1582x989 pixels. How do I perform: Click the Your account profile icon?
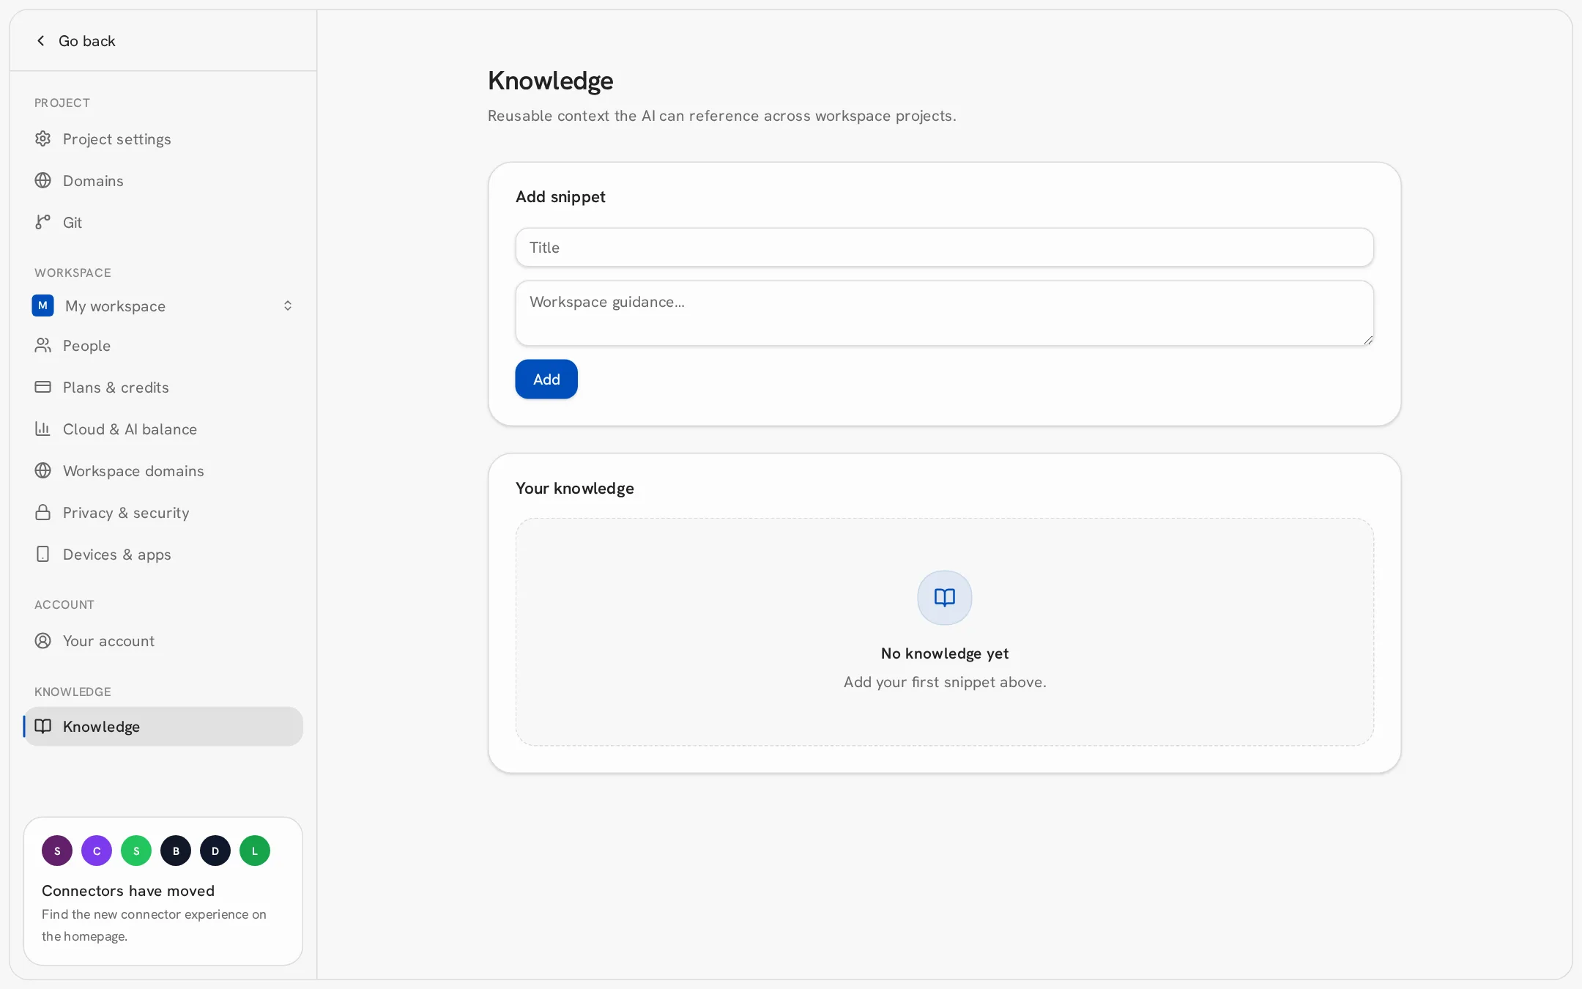tap(43, 640)
